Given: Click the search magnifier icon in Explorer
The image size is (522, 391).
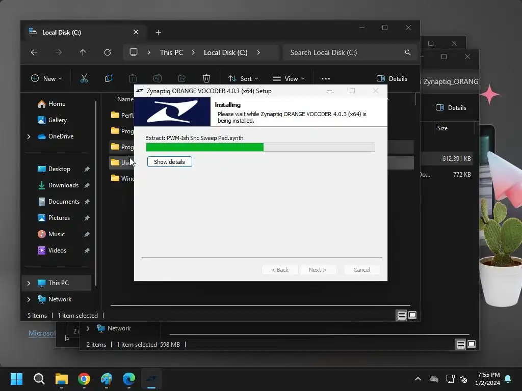Looking at the screenshot, I should (407, 52).
